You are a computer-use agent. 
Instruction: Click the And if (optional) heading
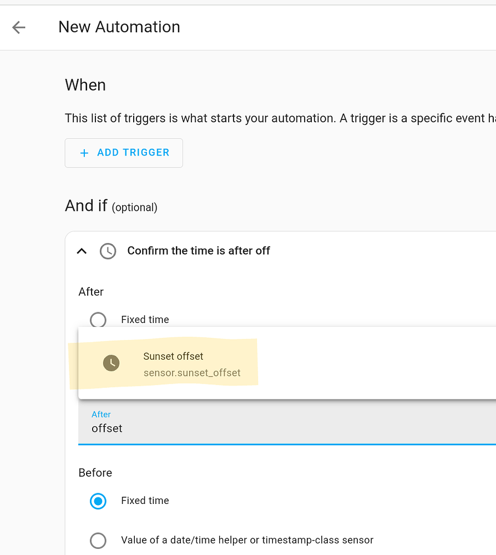111,206
